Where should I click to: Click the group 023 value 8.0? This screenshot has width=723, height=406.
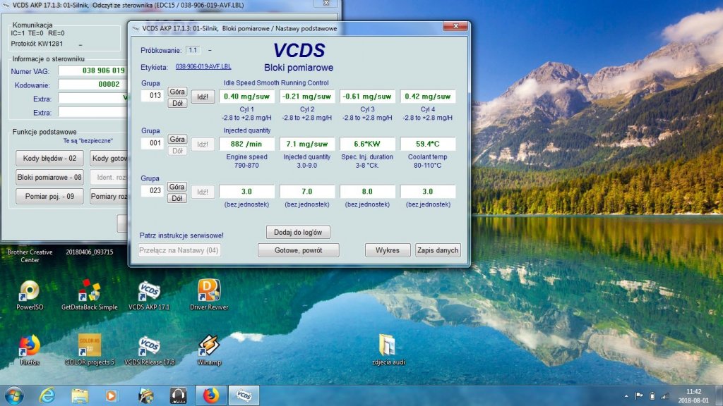(367, 191)
